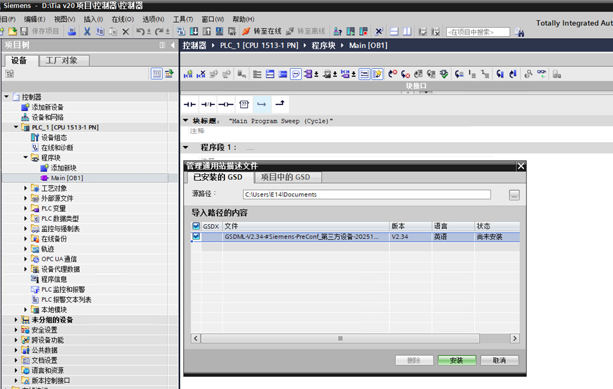Click the insert network icon in editor toolbar

coord(189,74)
